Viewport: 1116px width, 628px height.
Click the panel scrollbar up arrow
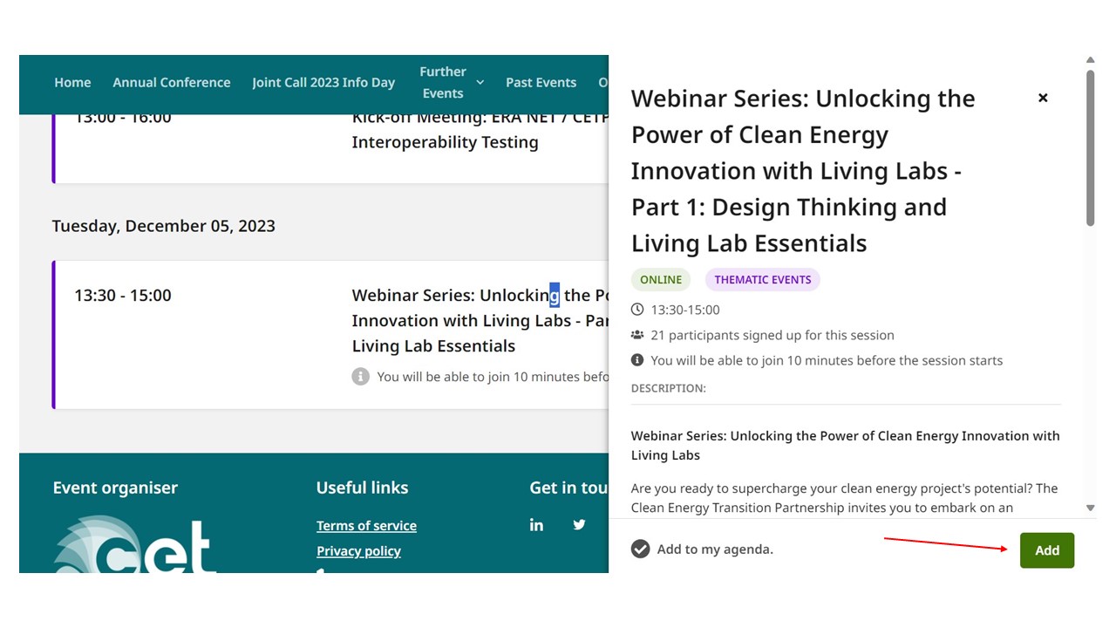(1090, 60)
